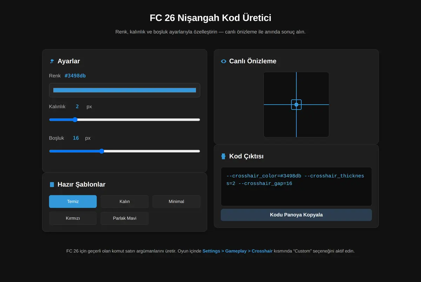The height and width of the screenshot is (282, 421).
Task: Click the crosshair preview canvas
Action: pyautogui.click(x=296, y=105)
